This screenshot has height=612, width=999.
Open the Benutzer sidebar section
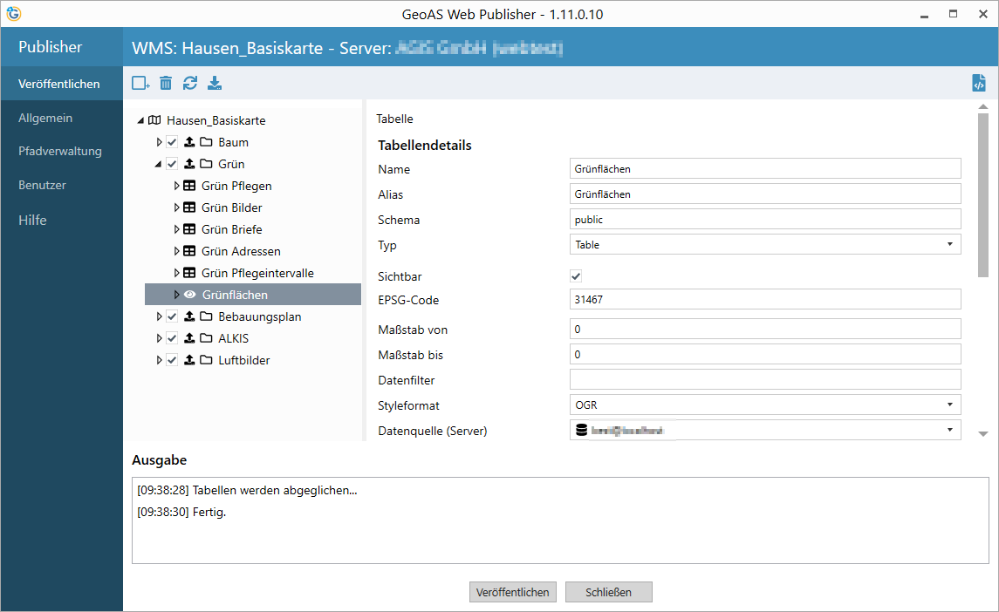pos(61,185)
